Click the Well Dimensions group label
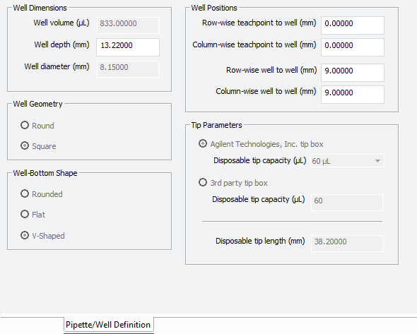The width and height of the screenshot is (417, 334). tap(40, 8)
